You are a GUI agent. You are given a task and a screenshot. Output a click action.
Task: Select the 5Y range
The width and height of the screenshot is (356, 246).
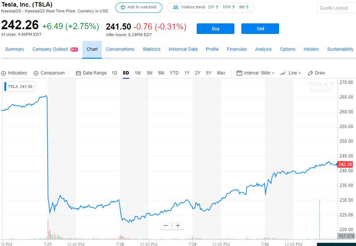(x=209, y=73)
